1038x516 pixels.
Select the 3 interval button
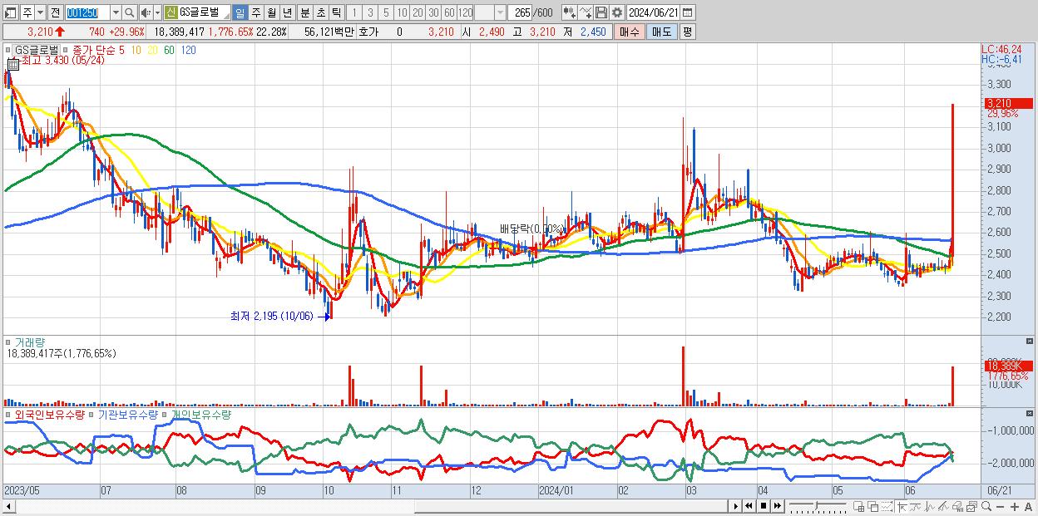pyautogui.click(x=370, y=12)
